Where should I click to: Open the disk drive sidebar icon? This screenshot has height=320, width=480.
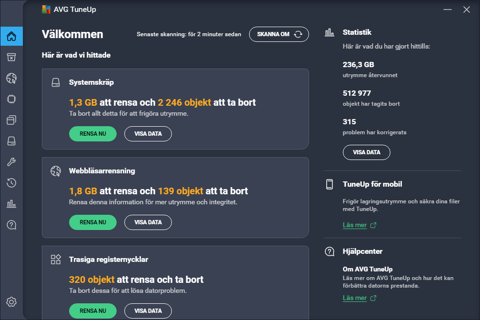(11, 141)
